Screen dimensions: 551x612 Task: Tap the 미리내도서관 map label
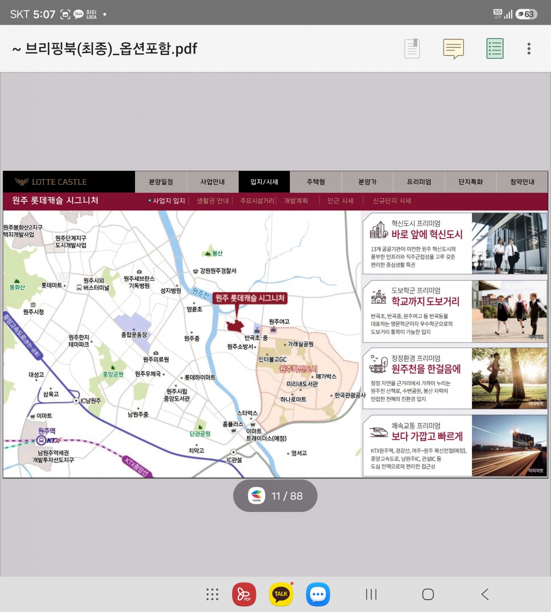click(x=302, y=384)
